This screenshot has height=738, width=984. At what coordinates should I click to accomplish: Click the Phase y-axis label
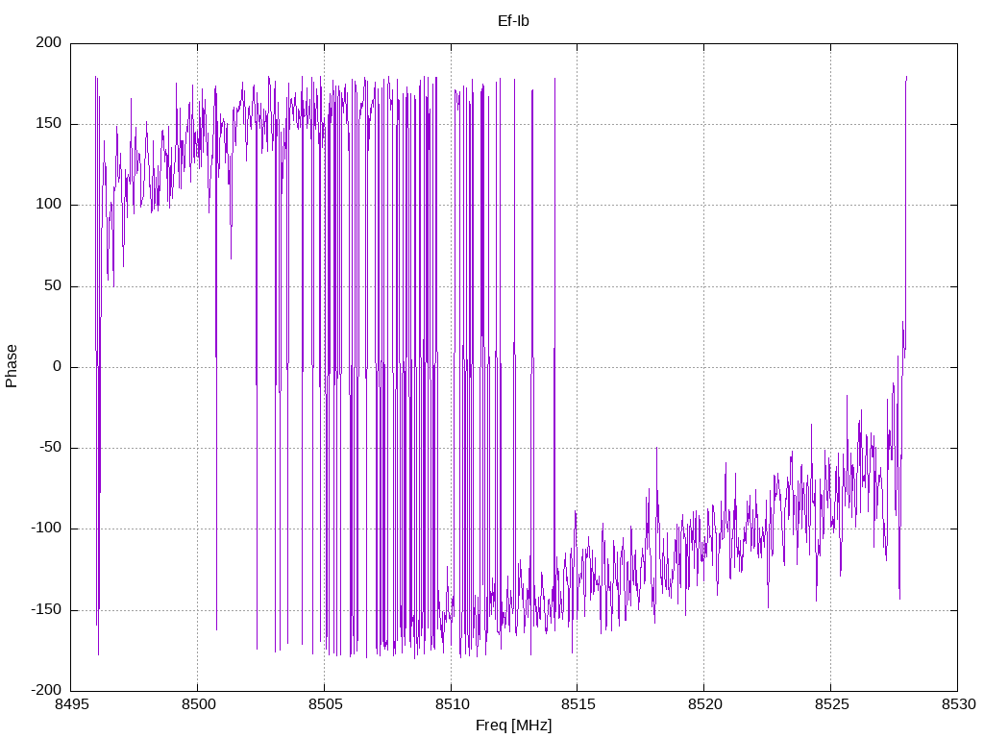(x=12, y=366)
